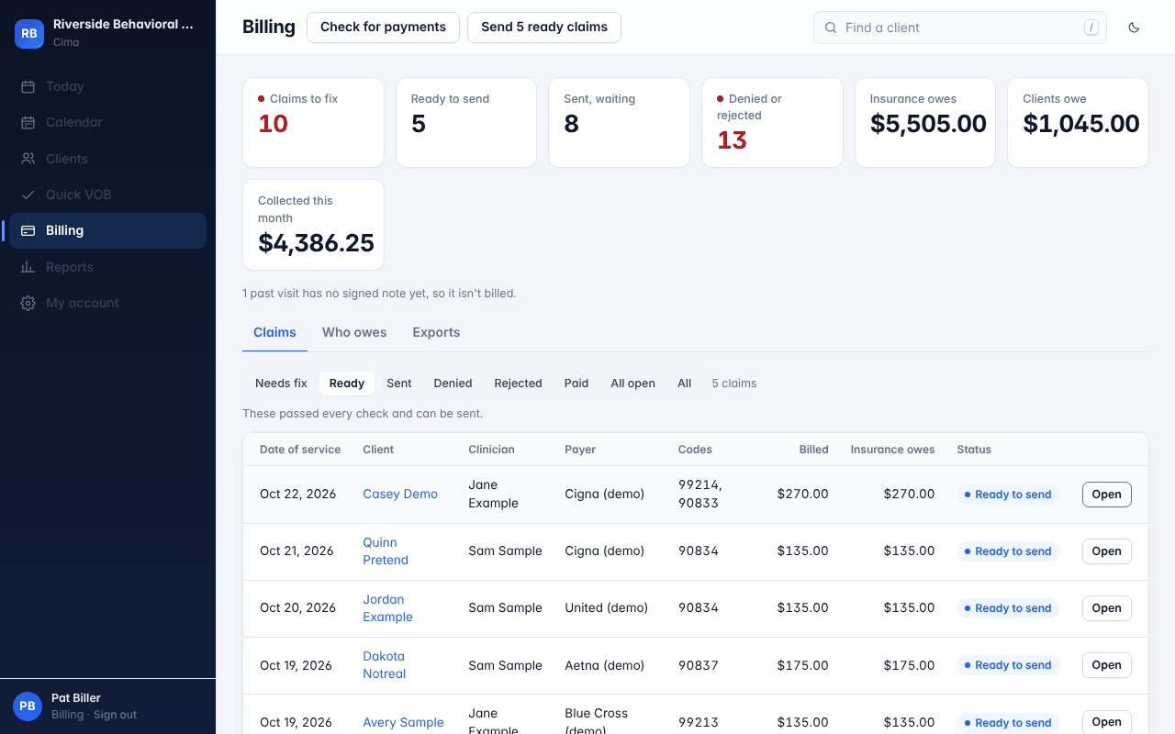1175x734 pixels.
Task: Open the Dakota Notreal client link
Action: (x=384, y=665)
